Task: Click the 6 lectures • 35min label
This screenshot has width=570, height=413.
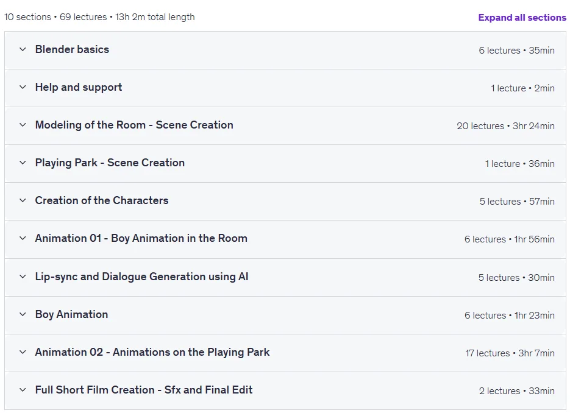Action: (516, 51)
